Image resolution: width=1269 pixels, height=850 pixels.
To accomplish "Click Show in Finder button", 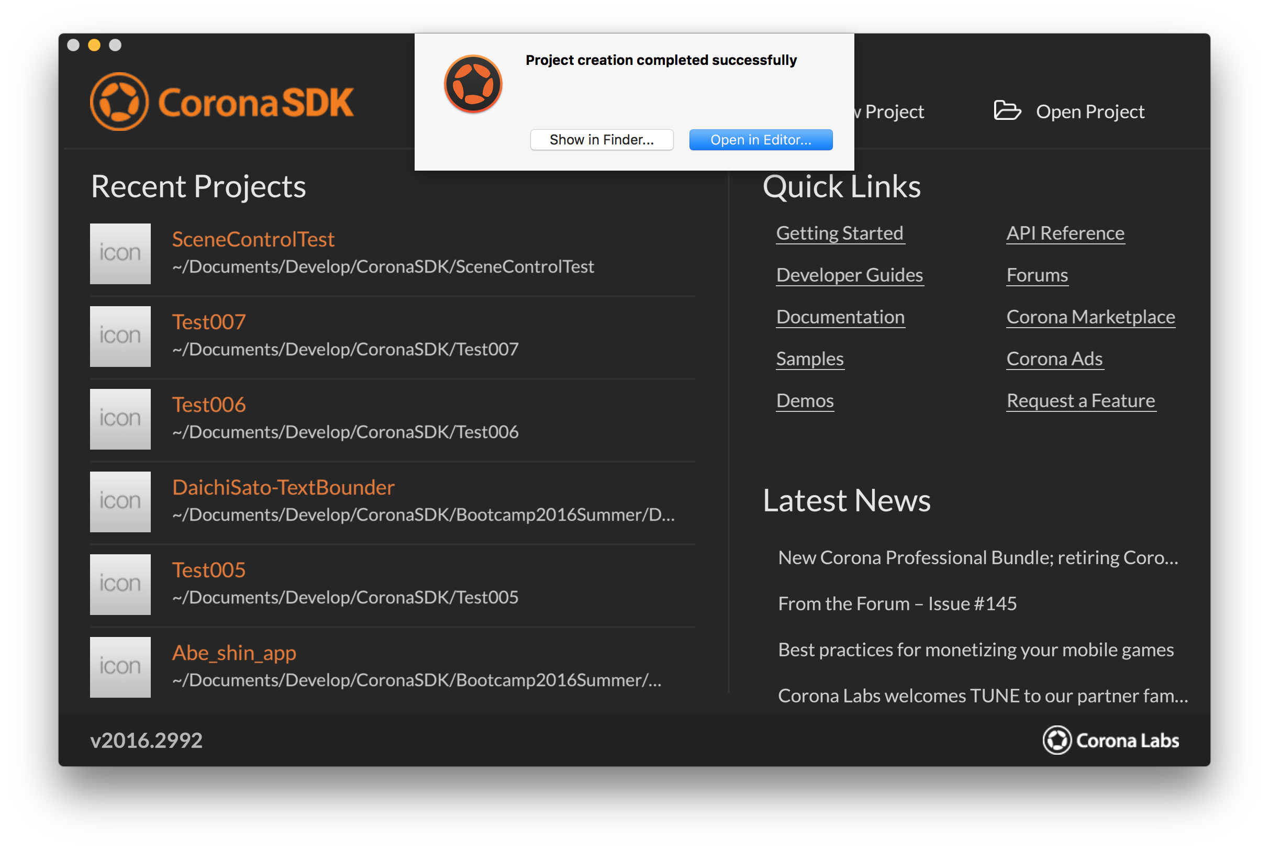I will point(602,140).
